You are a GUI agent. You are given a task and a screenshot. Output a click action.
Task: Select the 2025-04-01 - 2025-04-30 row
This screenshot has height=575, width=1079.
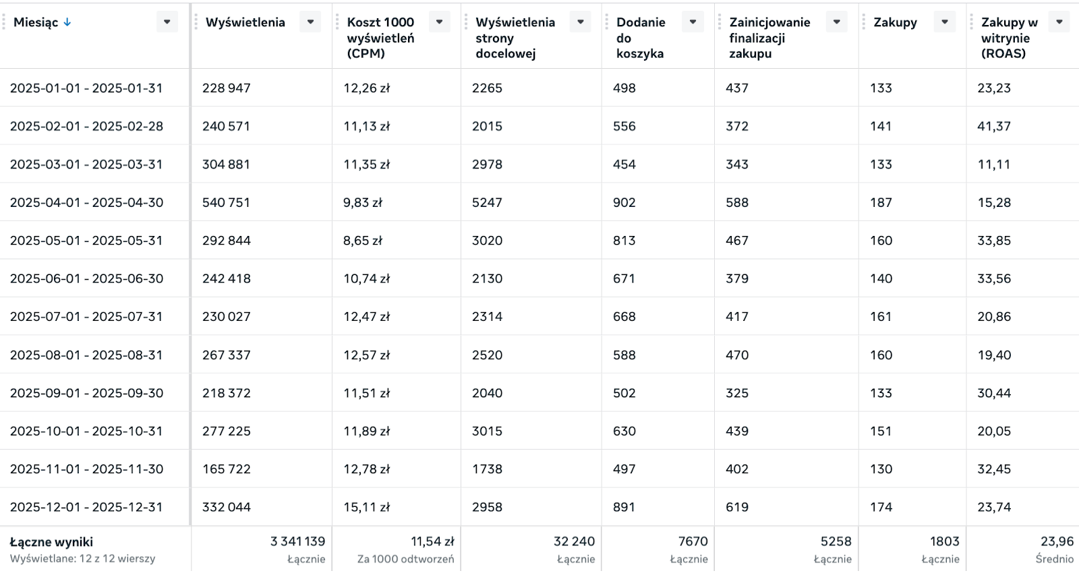coord(86,202)
